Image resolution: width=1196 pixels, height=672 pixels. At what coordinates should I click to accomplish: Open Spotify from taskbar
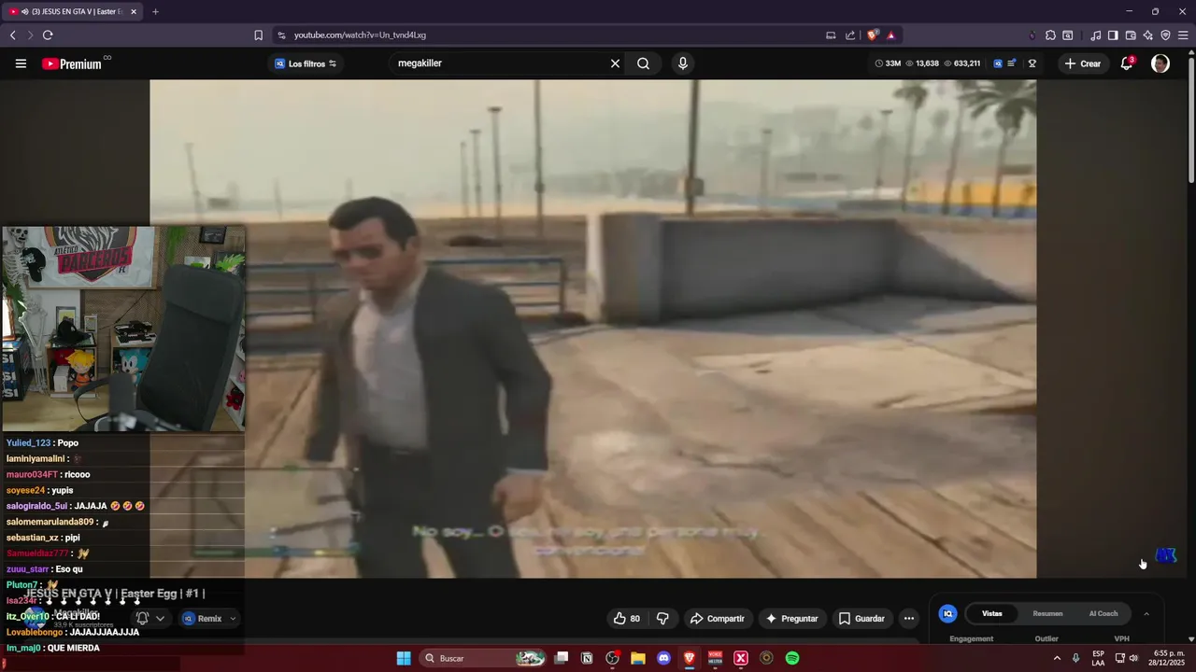[792, 658]
